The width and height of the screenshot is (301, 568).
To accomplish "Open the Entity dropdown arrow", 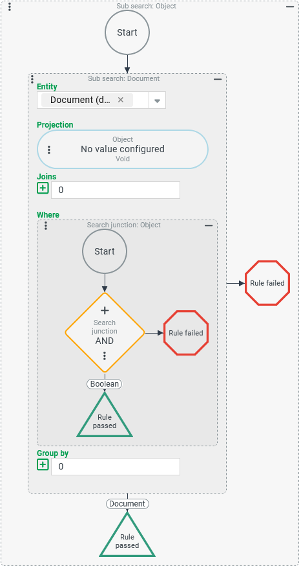I will [157, 100].
